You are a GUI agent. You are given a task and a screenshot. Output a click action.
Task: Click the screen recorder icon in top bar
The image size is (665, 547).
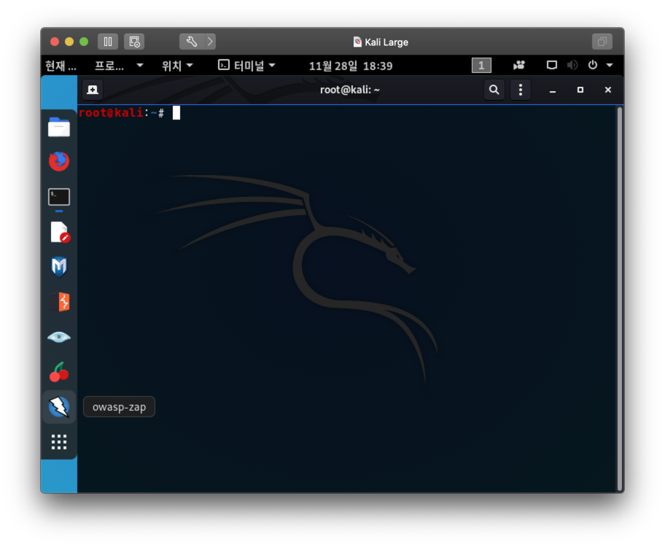pos(518,66)
